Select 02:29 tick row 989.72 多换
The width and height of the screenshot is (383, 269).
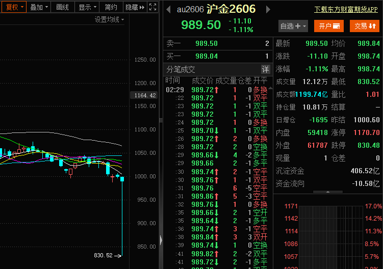tap(216, 90)
